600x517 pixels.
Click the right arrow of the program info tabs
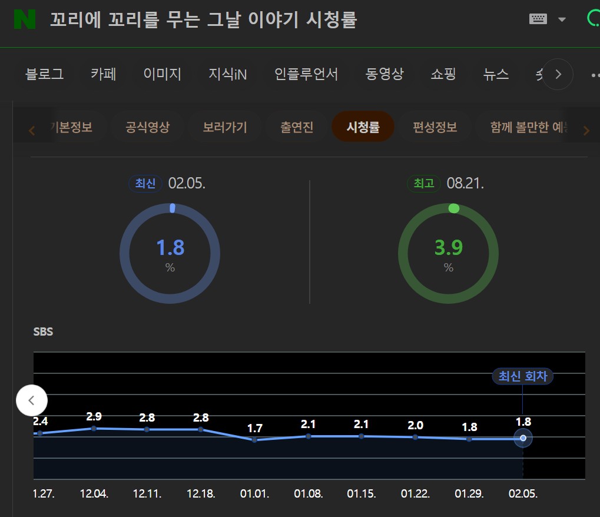585,130
